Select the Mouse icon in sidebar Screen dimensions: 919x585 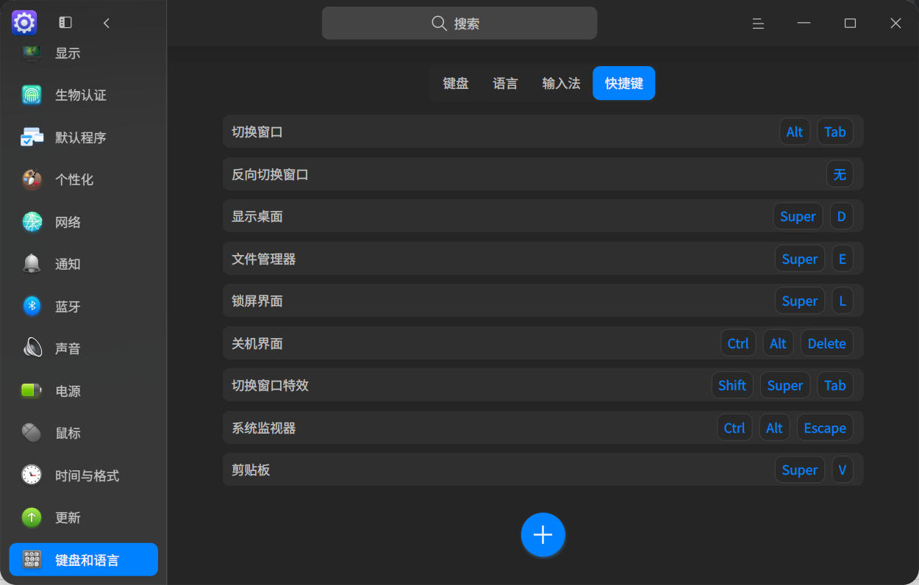pos(32,433)
